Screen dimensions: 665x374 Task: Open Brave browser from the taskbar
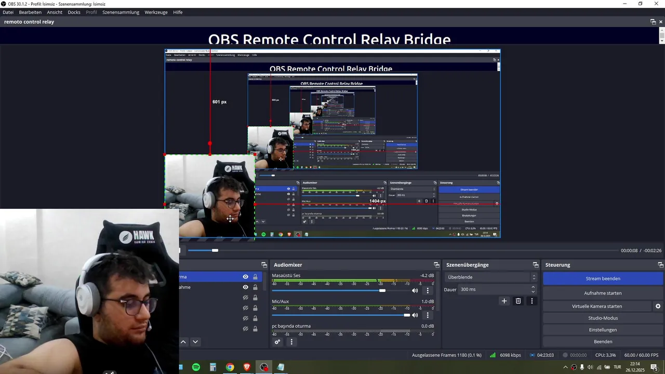tap(247, 367)
